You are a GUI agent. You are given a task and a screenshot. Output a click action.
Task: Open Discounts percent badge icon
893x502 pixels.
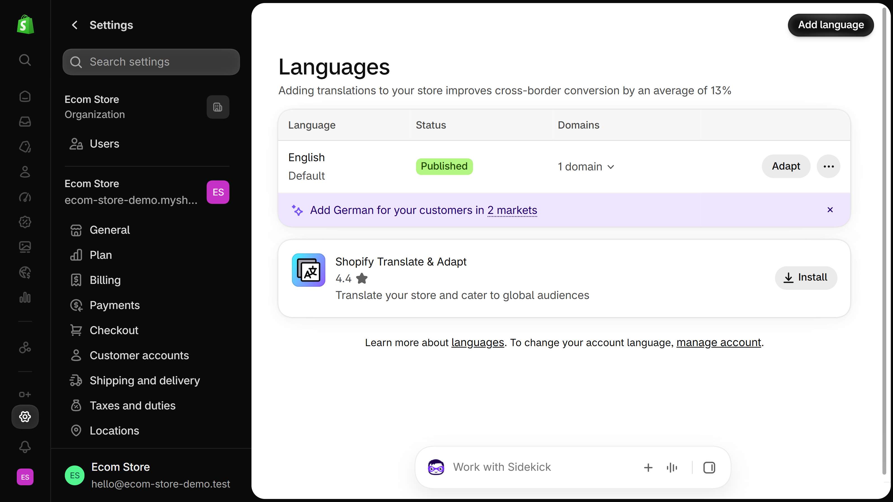pyautogui.click(x=25, y=222)
